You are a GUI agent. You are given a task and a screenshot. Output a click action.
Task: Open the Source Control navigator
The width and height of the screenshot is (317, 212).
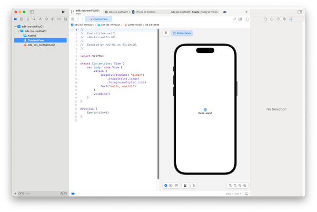[21, 19]
